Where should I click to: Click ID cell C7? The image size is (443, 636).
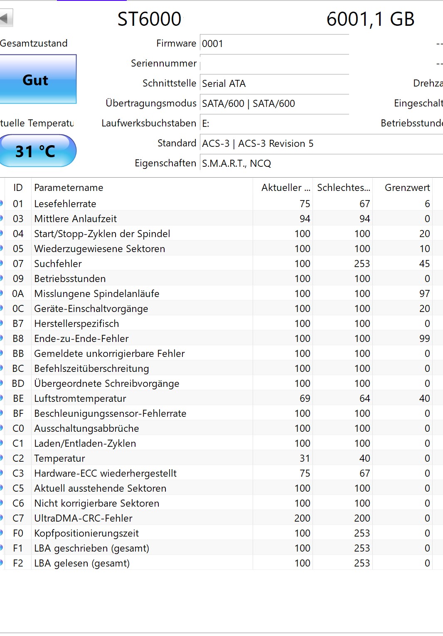coord(18,518)
